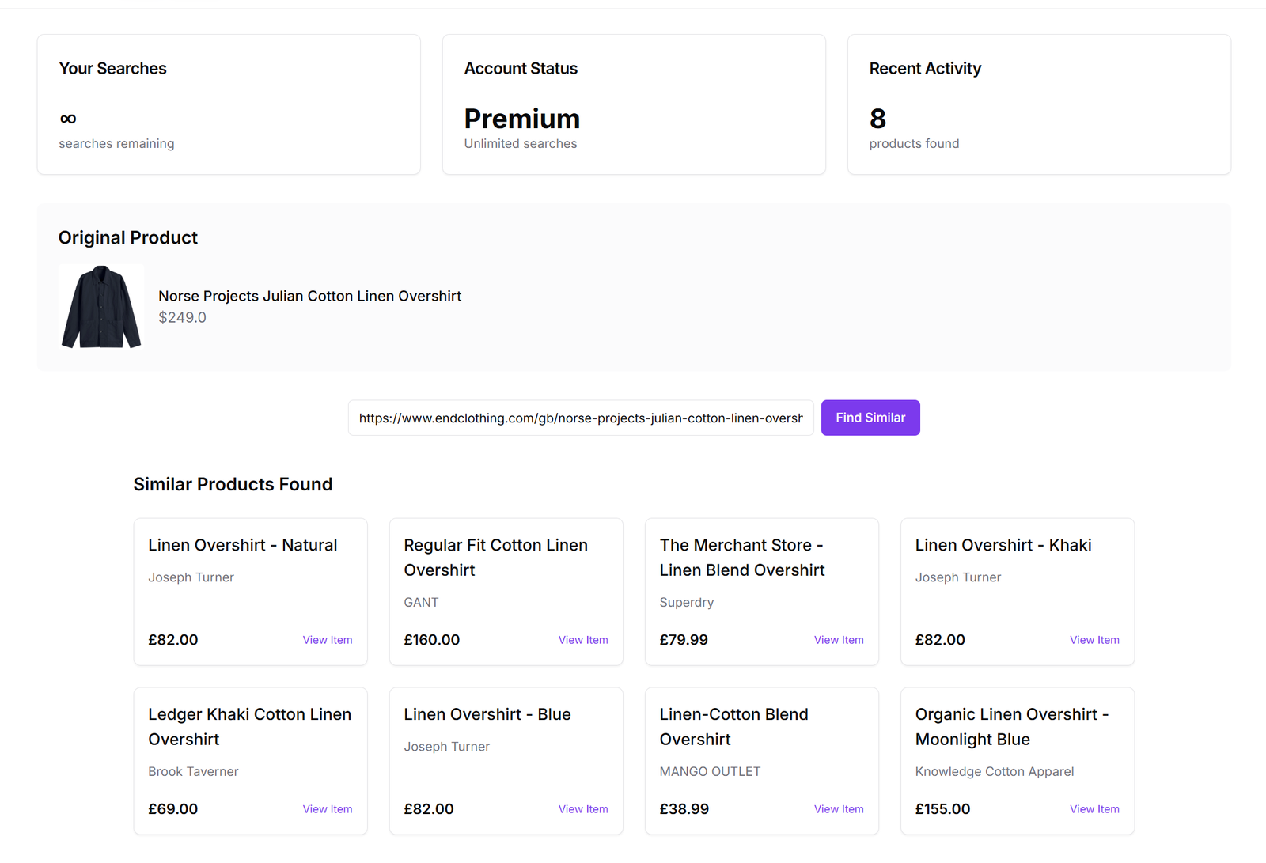Open the Norse Projects overshirt thumbnail image
This screenshot has width=1266, height=863.
(101, 307)
